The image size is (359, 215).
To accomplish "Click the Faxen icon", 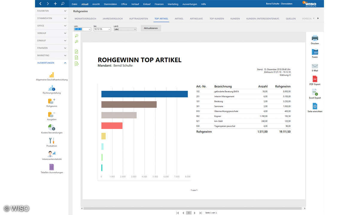I will [315, 52].
